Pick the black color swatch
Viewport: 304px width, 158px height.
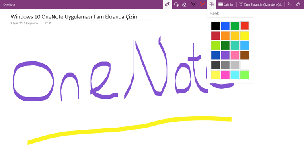point(216,26)
